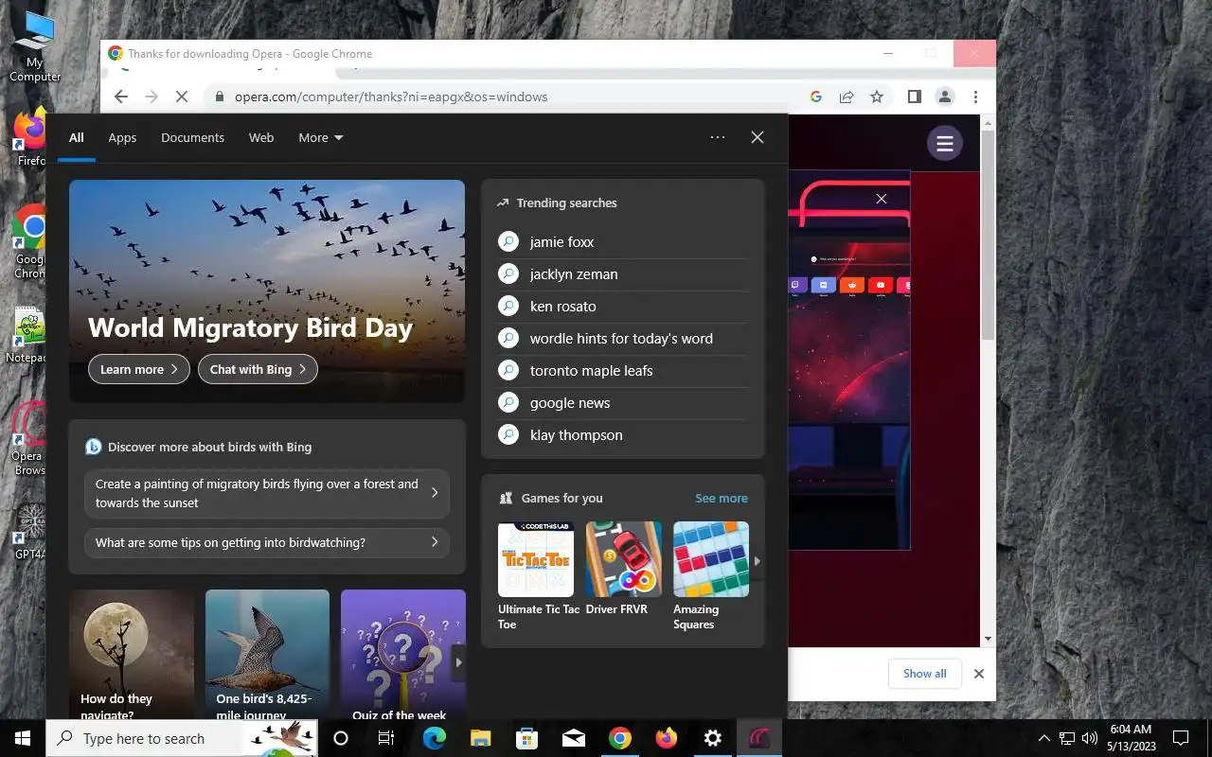Show hidden system tray icons
Viewport: 1212px width, 757px height.
coord(1044,738)
